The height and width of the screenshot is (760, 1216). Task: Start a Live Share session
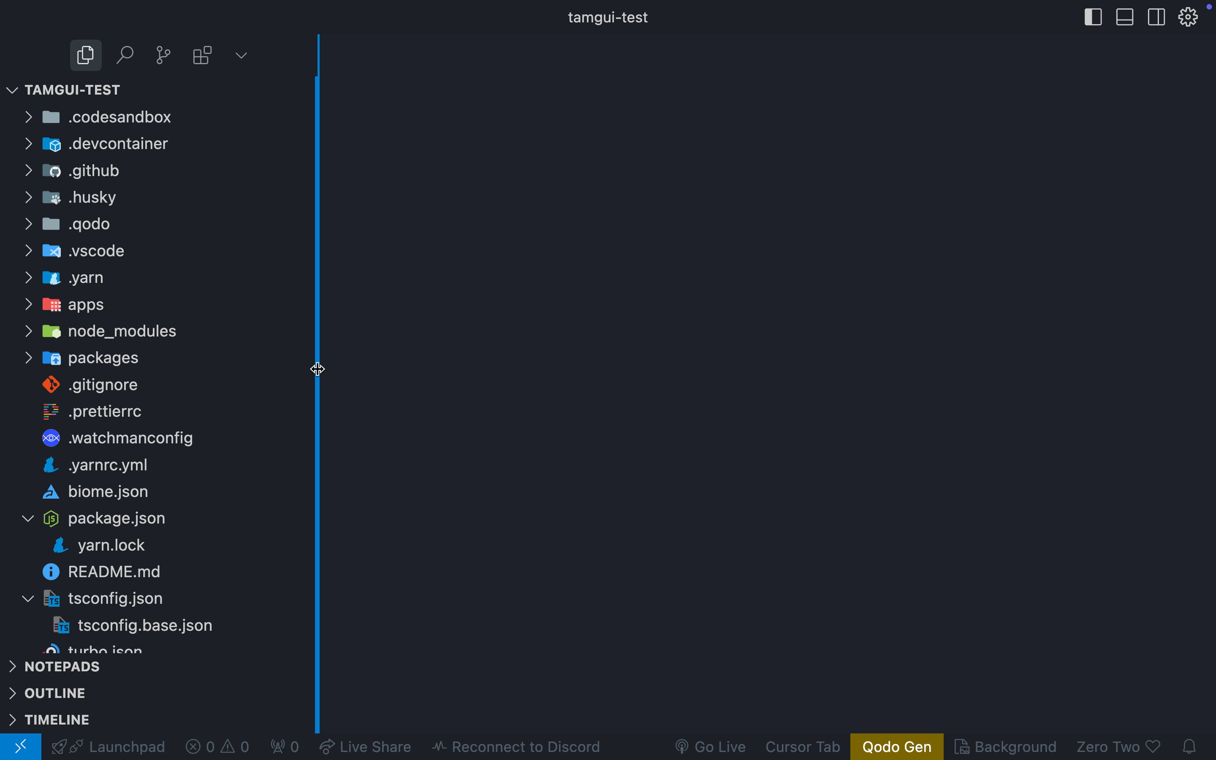click(x=365, y=747)
